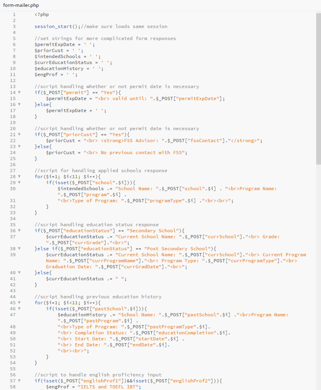Viewport: 321px width, 390px height.
Task: Collapse the else block fold at line 16
Action: coord(19,105)
